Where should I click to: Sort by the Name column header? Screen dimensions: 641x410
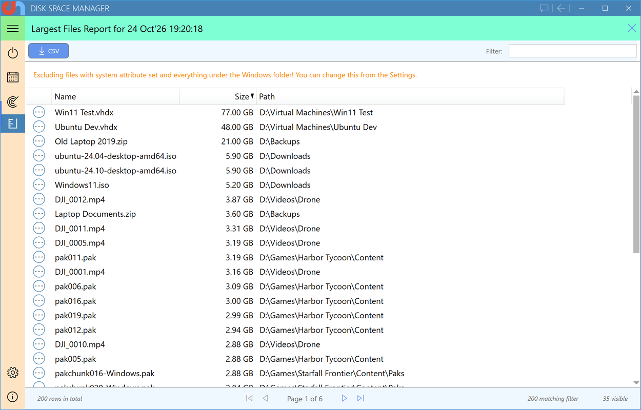pyautogui.click(x=116, y=96)
